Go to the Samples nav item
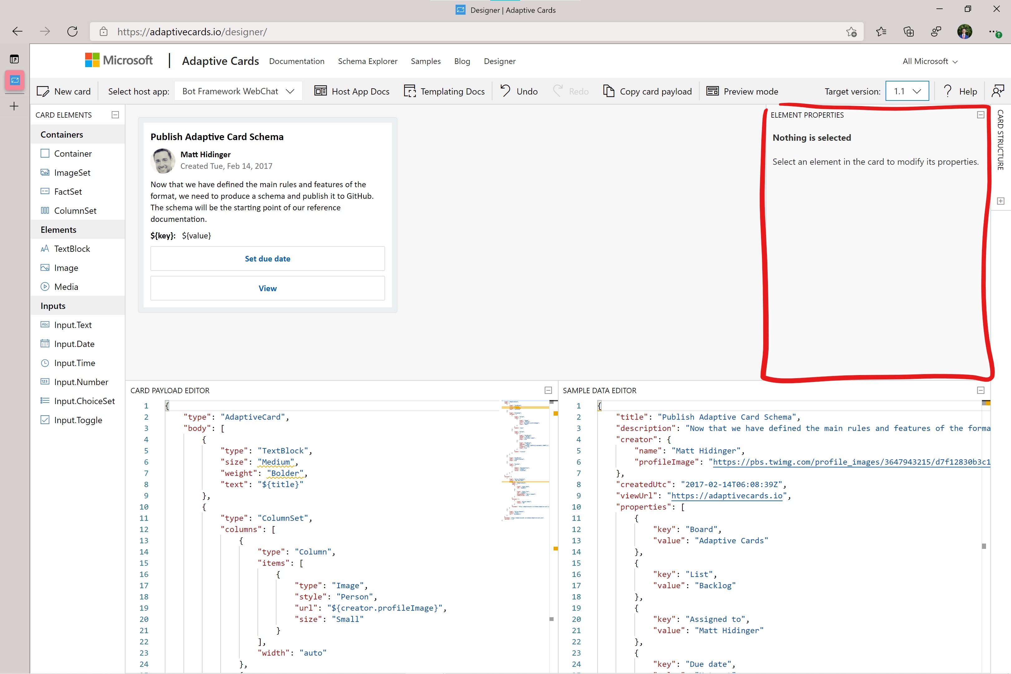This screenshot has width=1011, height=674. tap(426, 61)
